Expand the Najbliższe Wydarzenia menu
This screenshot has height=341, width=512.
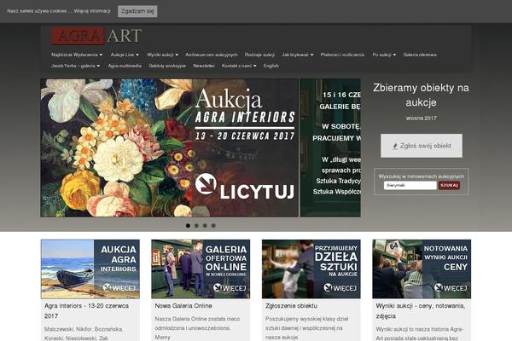77,55
